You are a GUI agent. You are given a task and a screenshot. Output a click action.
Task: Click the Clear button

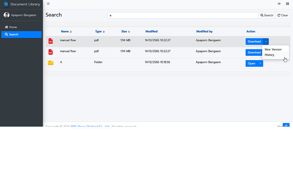[x=283, y=15]
